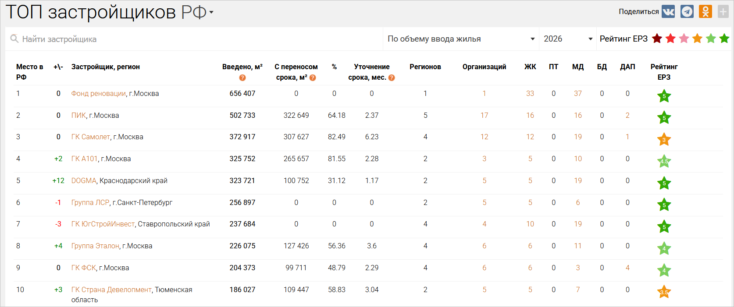Open ГК Самолет developer link
734x307 pixels.
91,137
